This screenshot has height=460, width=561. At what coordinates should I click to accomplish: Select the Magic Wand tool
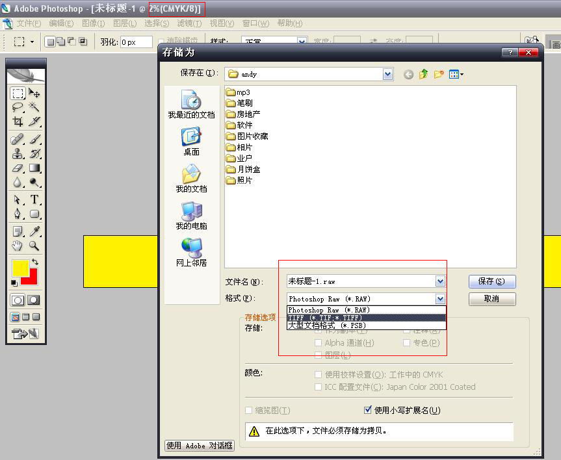tap(34, 107)
